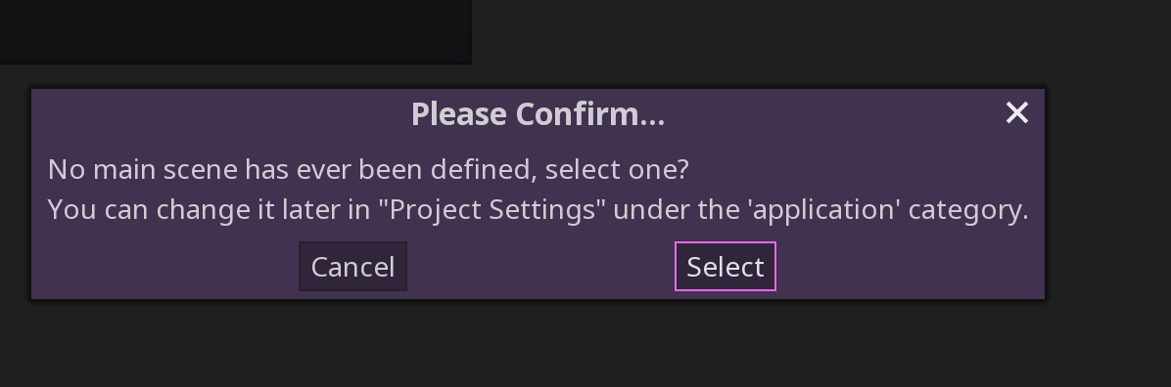Confirm with the pink-outlined Select button

coord(726,266)
